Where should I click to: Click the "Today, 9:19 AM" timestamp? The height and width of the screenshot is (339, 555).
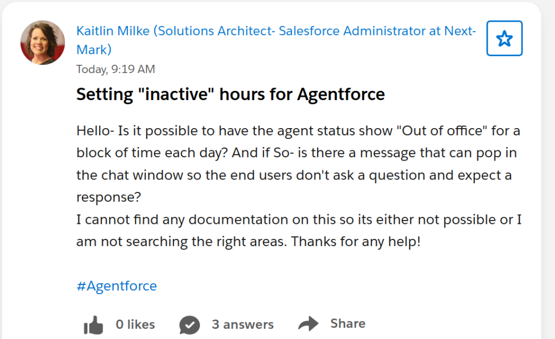coord(115,69)
